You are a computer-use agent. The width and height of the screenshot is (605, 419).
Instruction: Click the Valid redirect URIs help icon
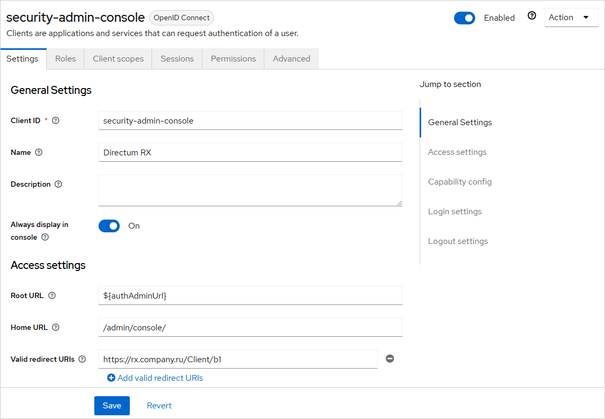(82, 359)
